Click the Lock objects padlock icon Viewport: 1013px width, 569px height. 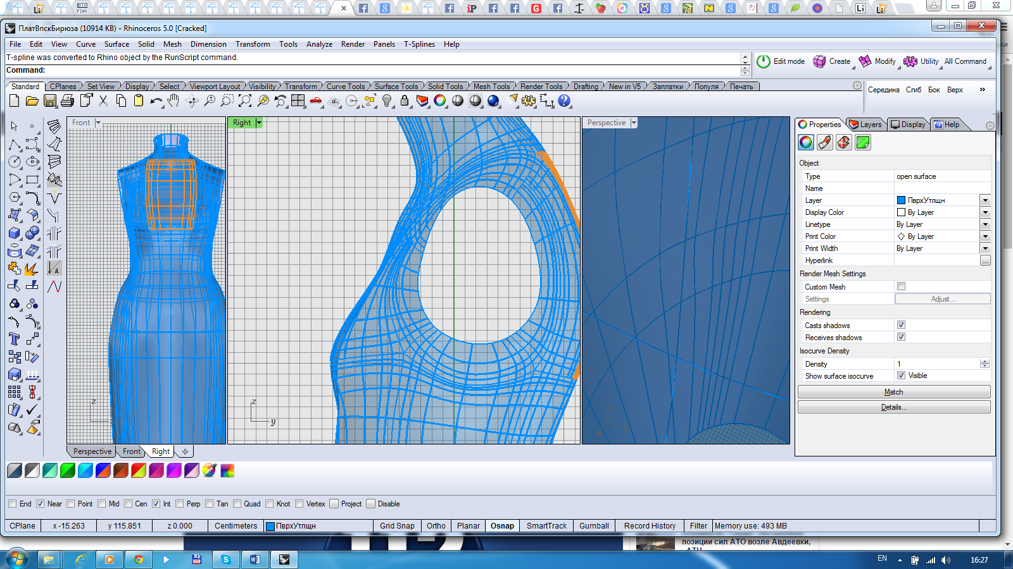pyautogui.click(x=405, y=101)
